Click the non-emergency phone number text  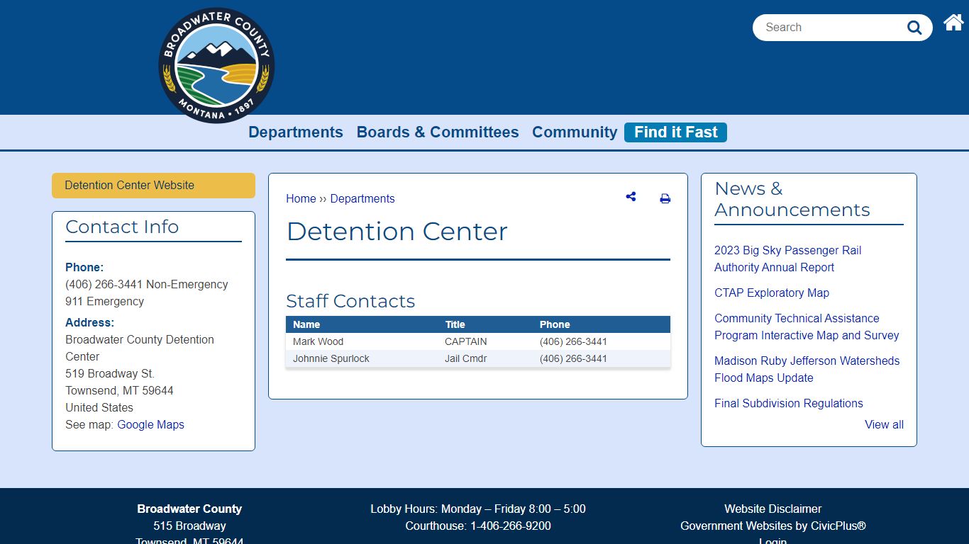click(147, 285)
